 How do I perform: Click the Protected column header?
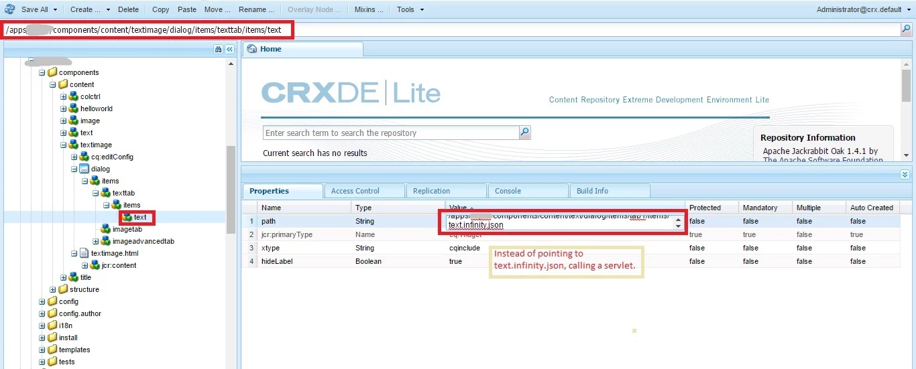[x=712, y=208]
